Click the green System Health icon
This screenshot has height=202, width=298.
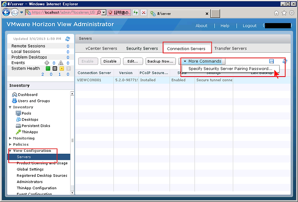pos(48,68)
